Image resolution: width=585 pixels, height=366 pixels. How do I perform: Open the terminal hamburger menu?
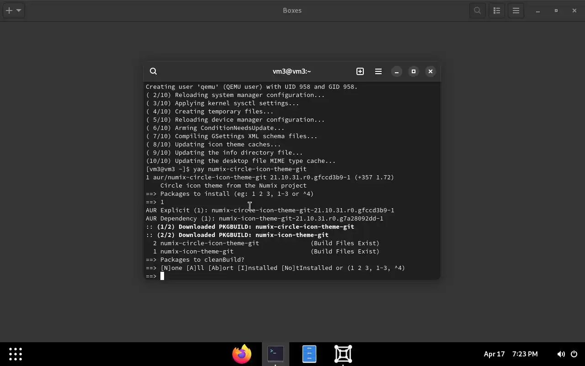pyautogui.click(x=378, y=71)
